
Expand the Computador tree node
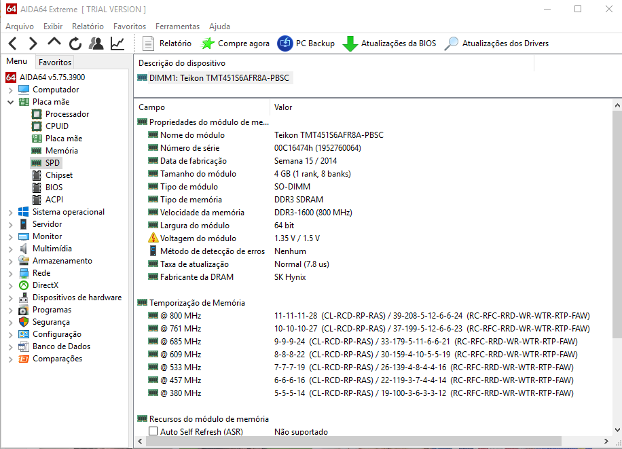point(11,90)
